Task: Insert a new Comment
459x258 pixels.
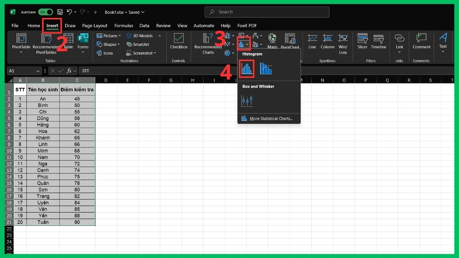Action: [x=421, y=41]
